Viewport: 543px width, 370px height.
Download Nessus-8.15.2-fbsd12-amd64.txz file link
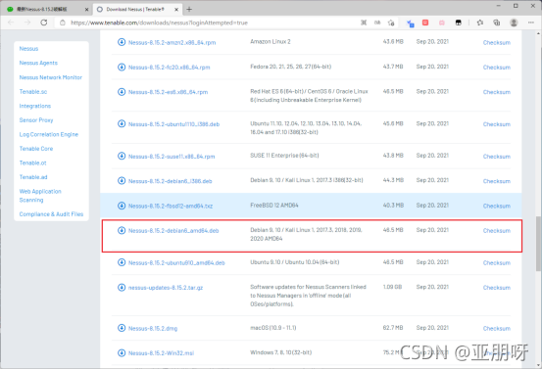coord(171,206)
